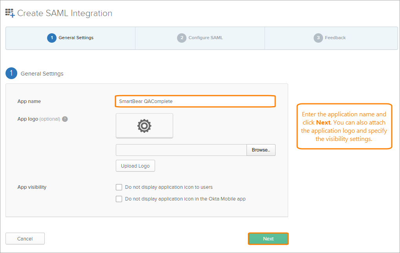Click the Browse.. button
The image size is (400, 253).
tap(261, 150)
